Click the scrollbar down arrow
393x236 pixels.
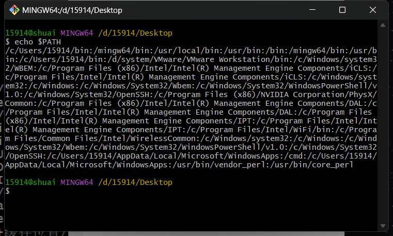tap(383, 225)
